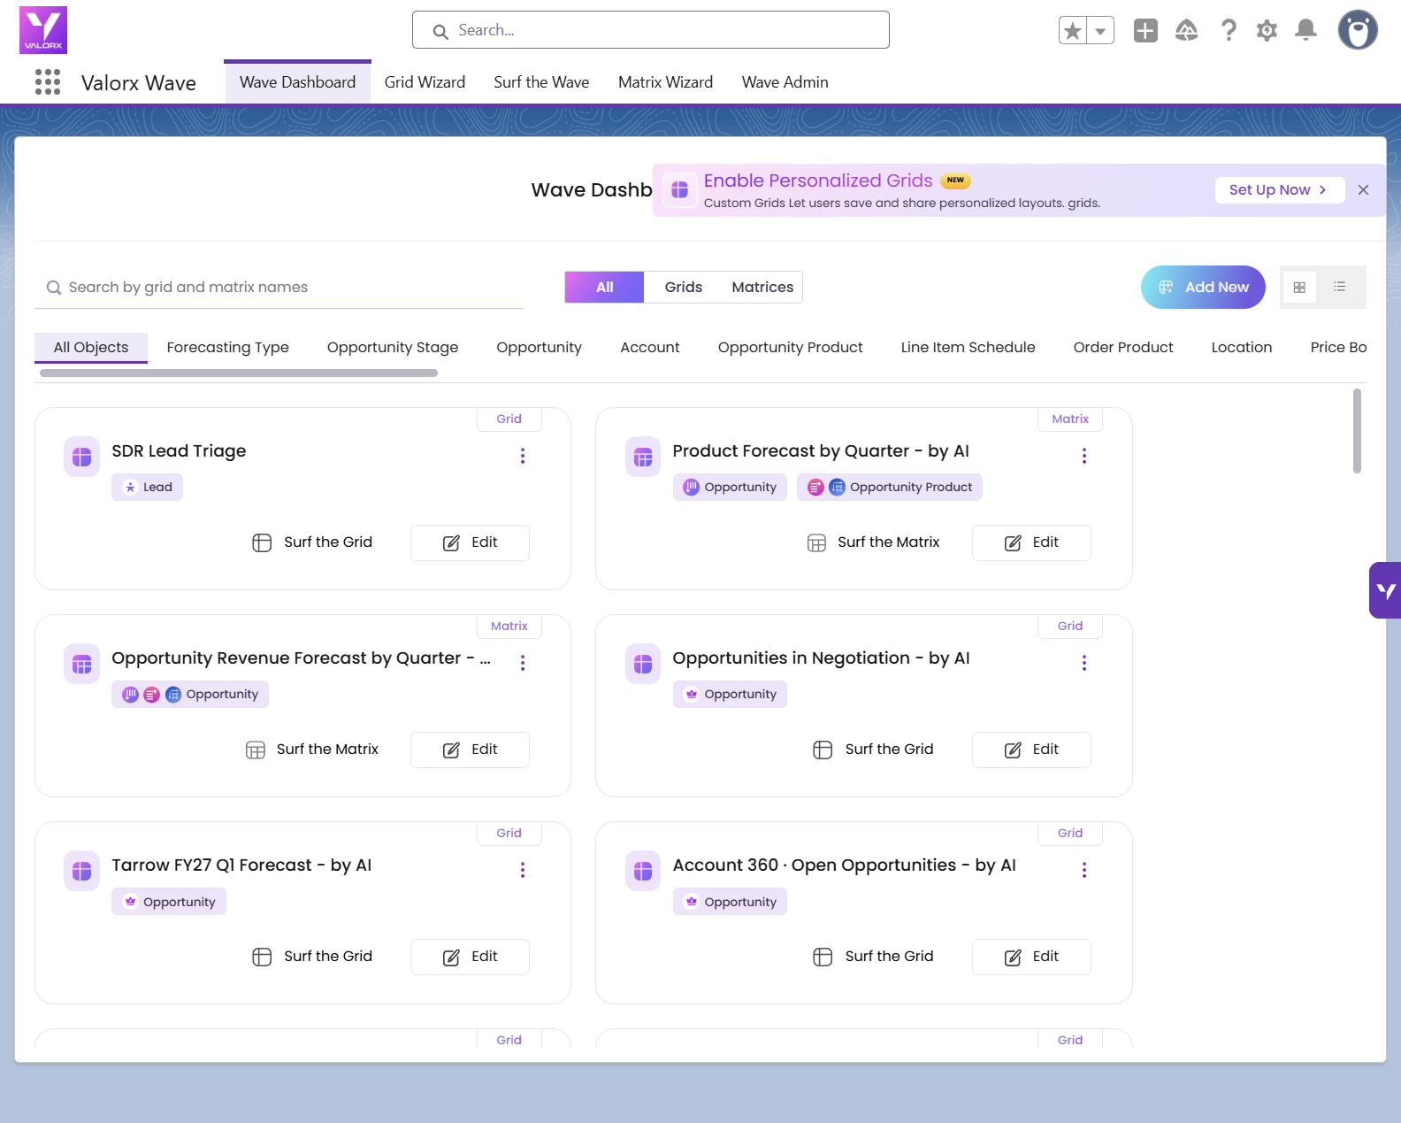Open Opportunity Revenue Forecast options menu
The width and height of the screenshot is (1401, 1123).
(x=523, y=663)
